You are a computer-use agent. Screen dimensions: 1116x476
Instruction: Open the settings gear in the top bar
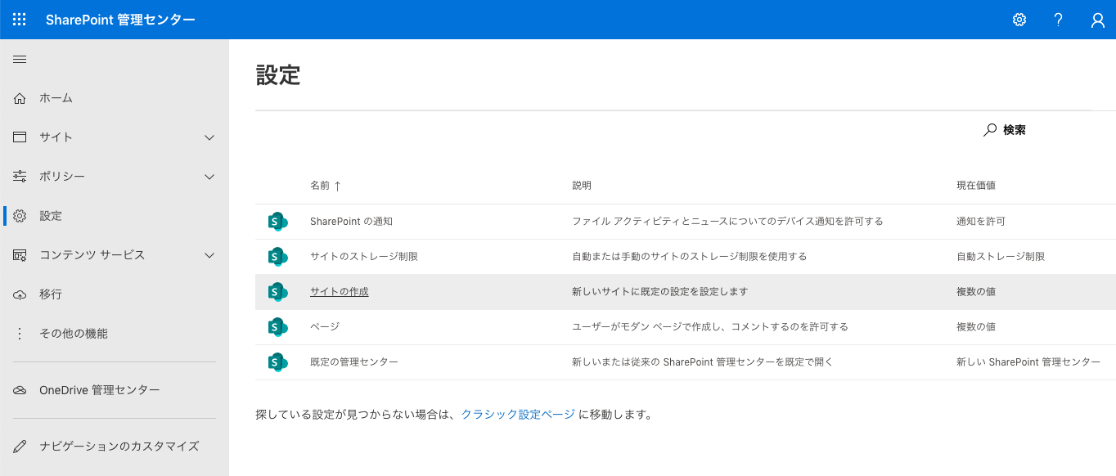[x=1019, y=20]
